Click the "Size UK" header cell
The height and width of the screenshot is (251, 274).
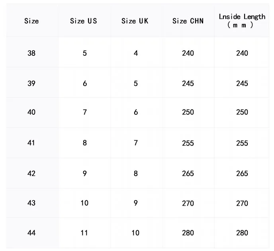click(135, 21)
